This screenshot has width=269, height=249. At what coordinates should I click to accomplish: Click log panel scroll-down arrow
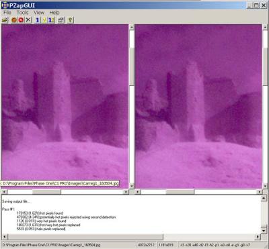[264, 230]
